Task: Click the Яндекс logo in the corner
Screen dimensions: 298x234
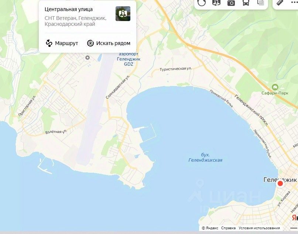Action: [295, 218]
